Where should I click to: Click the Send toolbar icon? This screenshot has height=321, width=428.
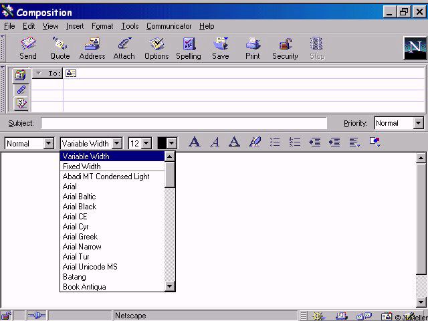(x=28, y=43)
